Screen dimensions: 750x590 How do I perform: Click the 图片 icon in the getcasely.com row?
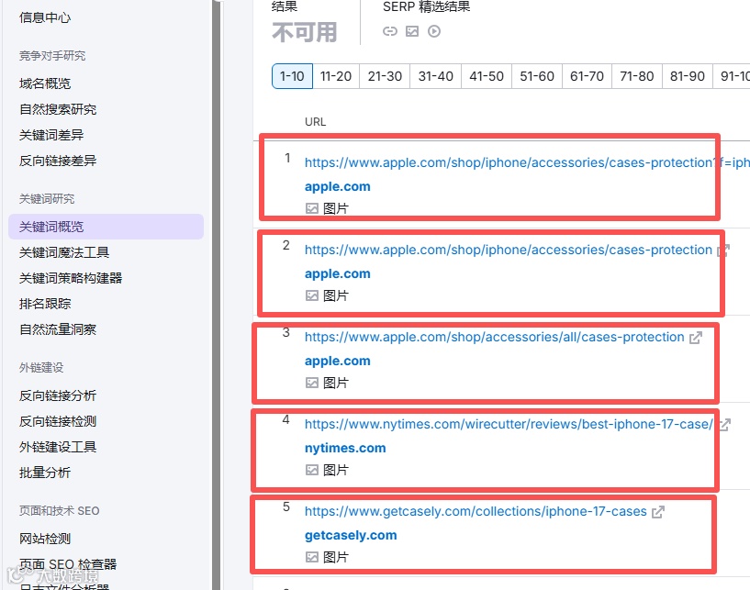click(x=312, y=557)
